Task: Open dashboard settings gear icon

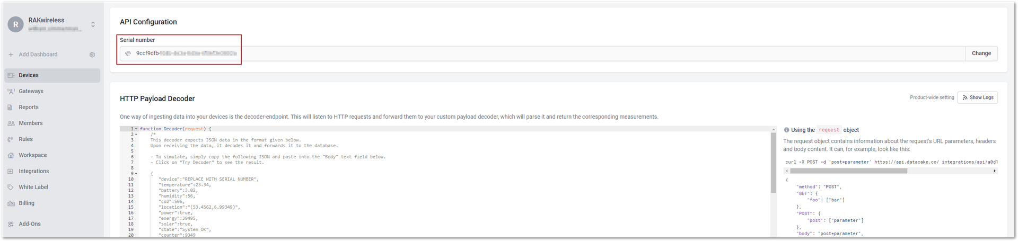Action: 92,55
